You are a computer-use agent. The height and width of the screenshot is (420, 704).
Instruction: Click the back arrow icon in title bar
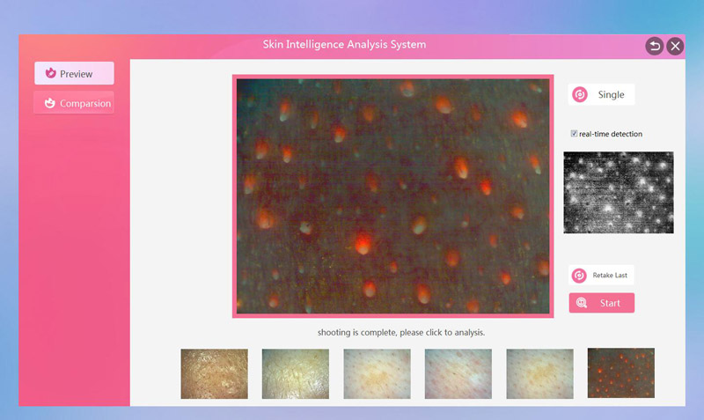tap(654, 46)
